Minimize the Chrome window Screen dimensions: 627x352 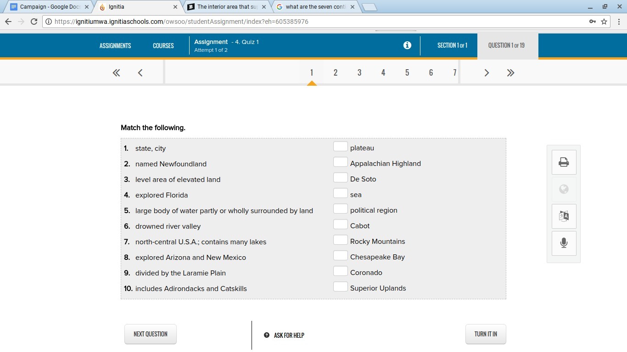point(590,7)
